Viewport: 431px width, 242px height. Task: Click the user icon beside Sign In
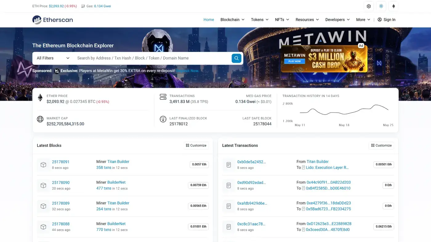[380, 20]
